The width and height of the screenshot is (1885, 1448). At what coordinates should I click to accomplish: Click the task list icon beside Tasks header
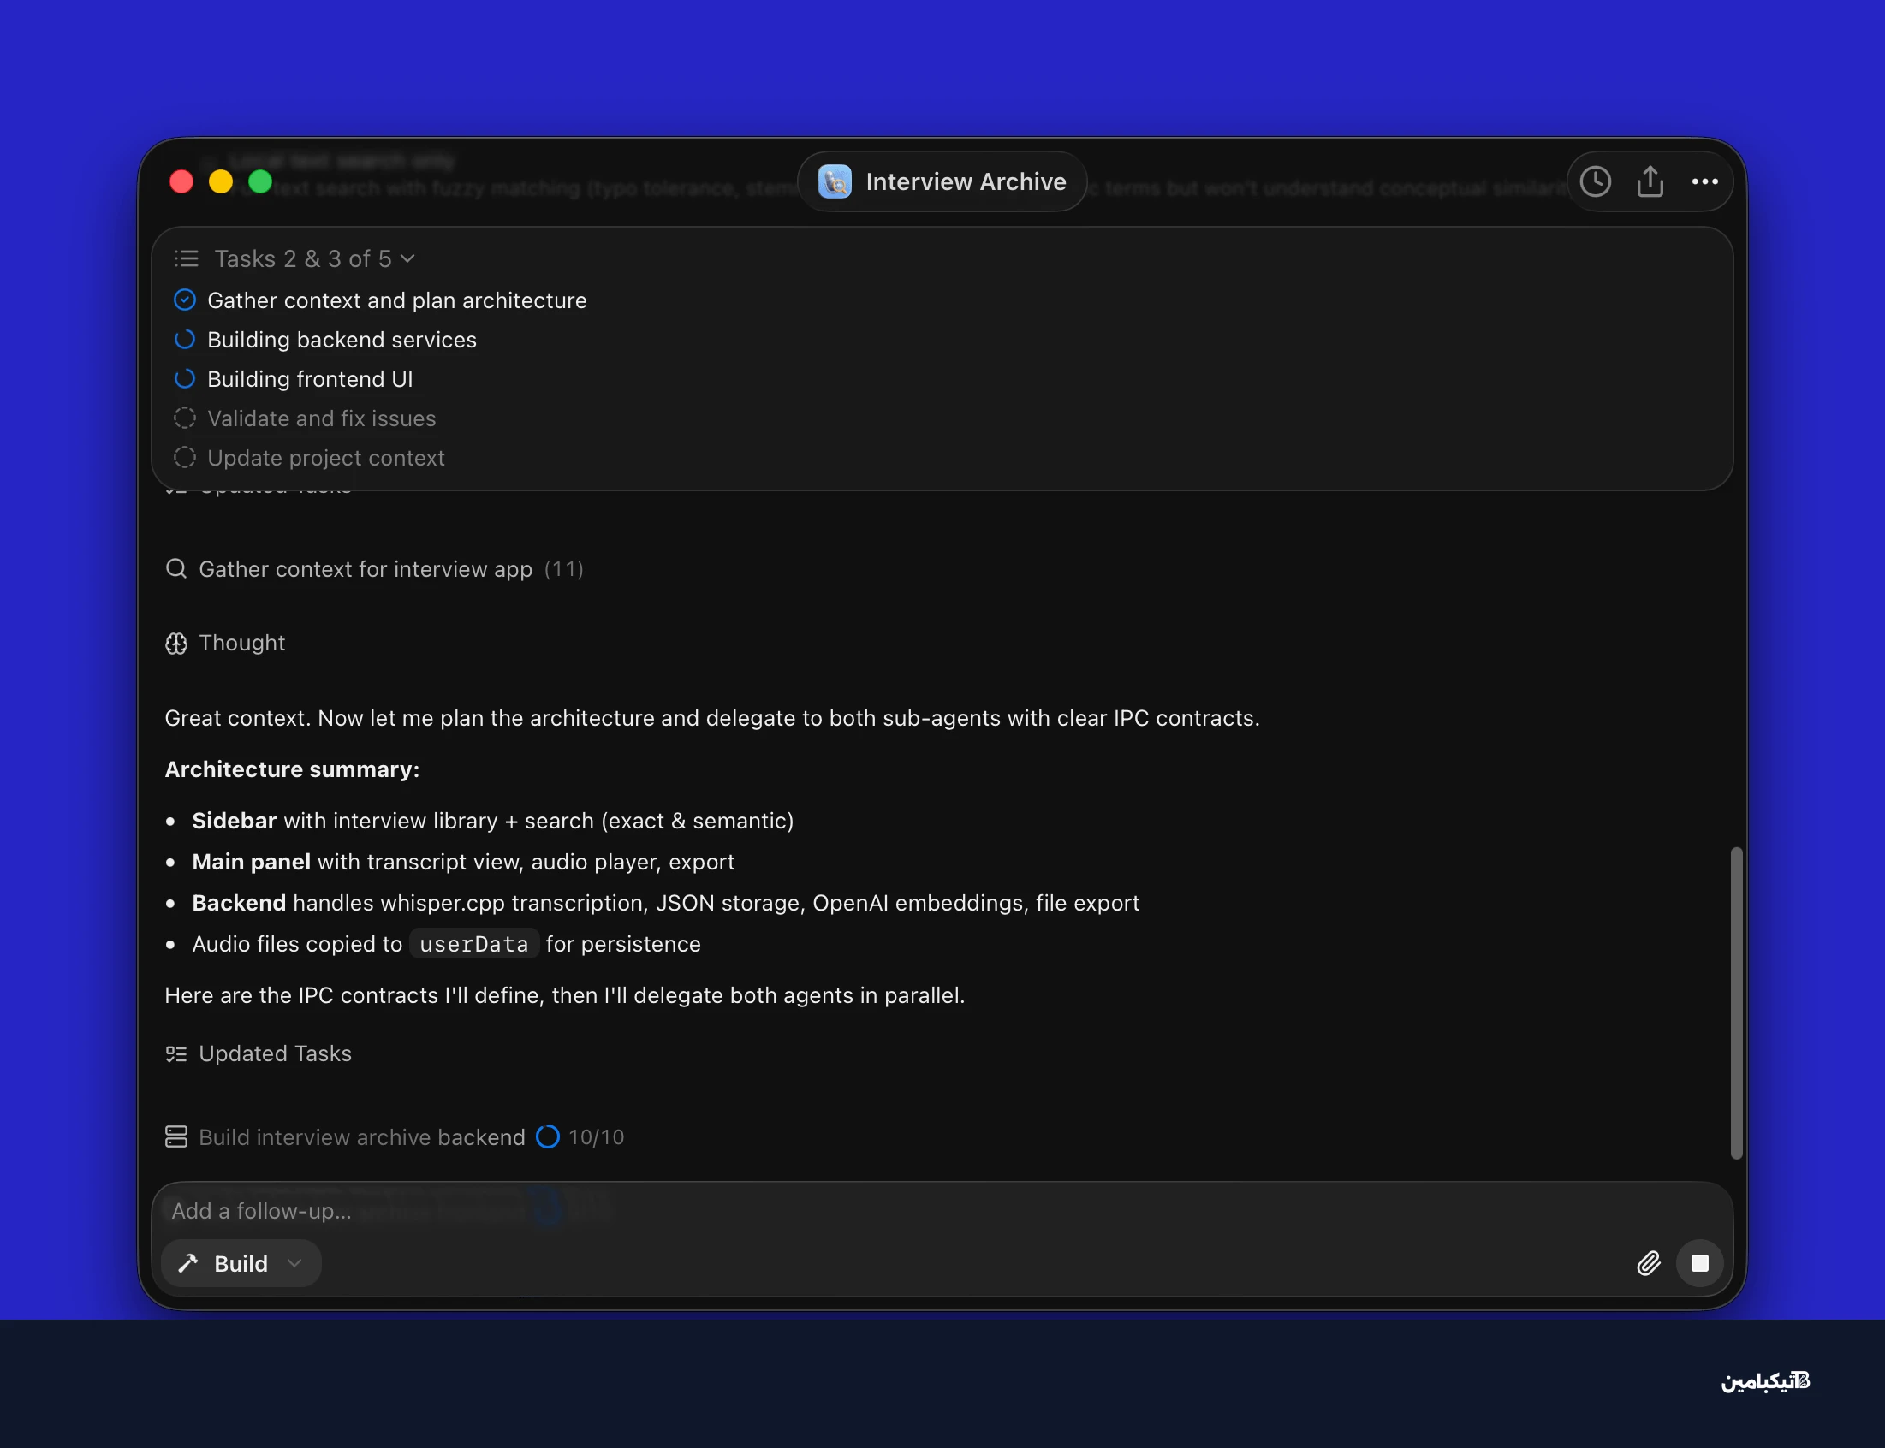pyautogui.click(x=186, y=258)
